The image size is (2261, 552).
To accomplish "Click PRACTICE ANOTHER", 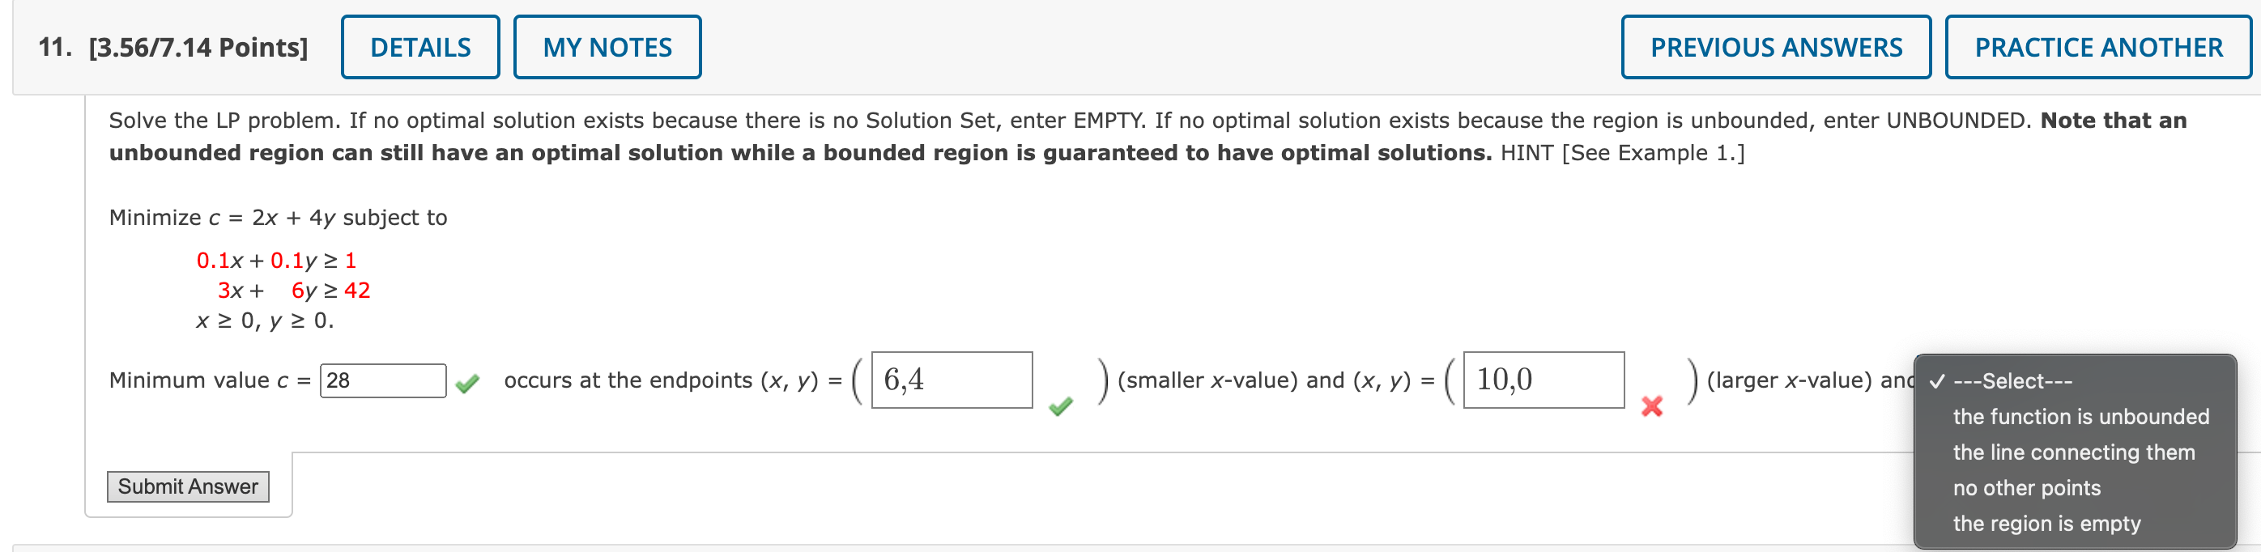I will tap(2097, 46).
